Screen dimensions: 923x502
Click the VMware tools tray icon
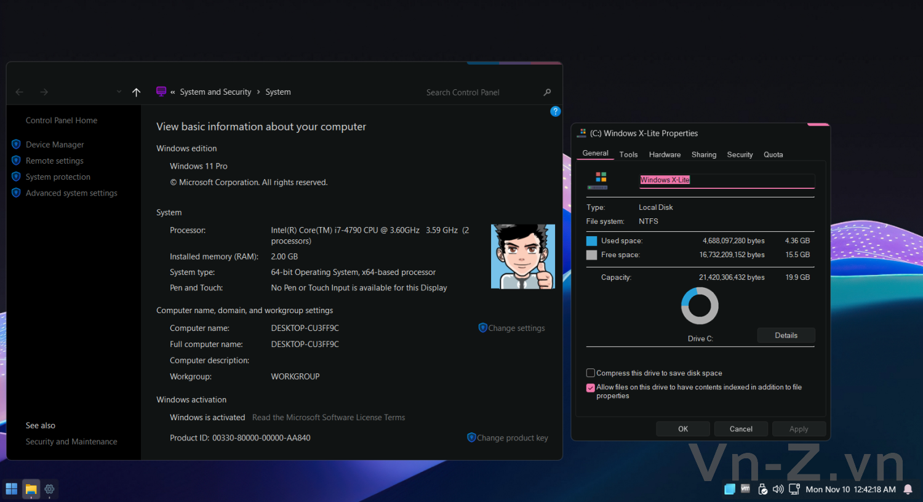745,488
